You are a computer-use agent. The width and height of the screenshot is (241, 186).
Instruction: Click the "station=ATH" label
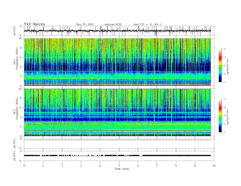point(113,24)
